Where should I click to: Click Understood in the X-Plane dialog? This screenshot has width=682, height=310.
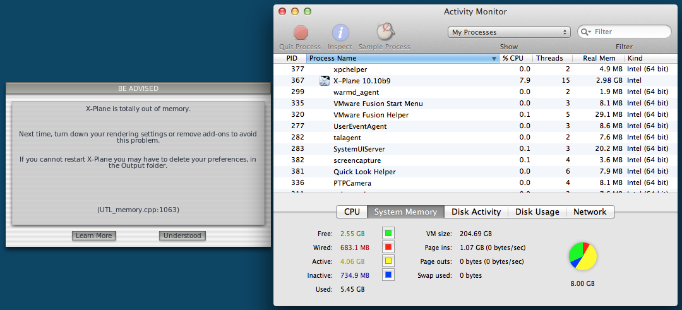[x=182, y=235]
